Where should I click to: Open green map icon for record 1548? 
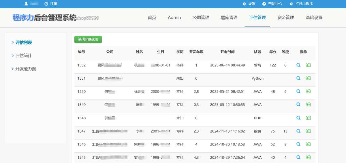click(x=308, y=118)
